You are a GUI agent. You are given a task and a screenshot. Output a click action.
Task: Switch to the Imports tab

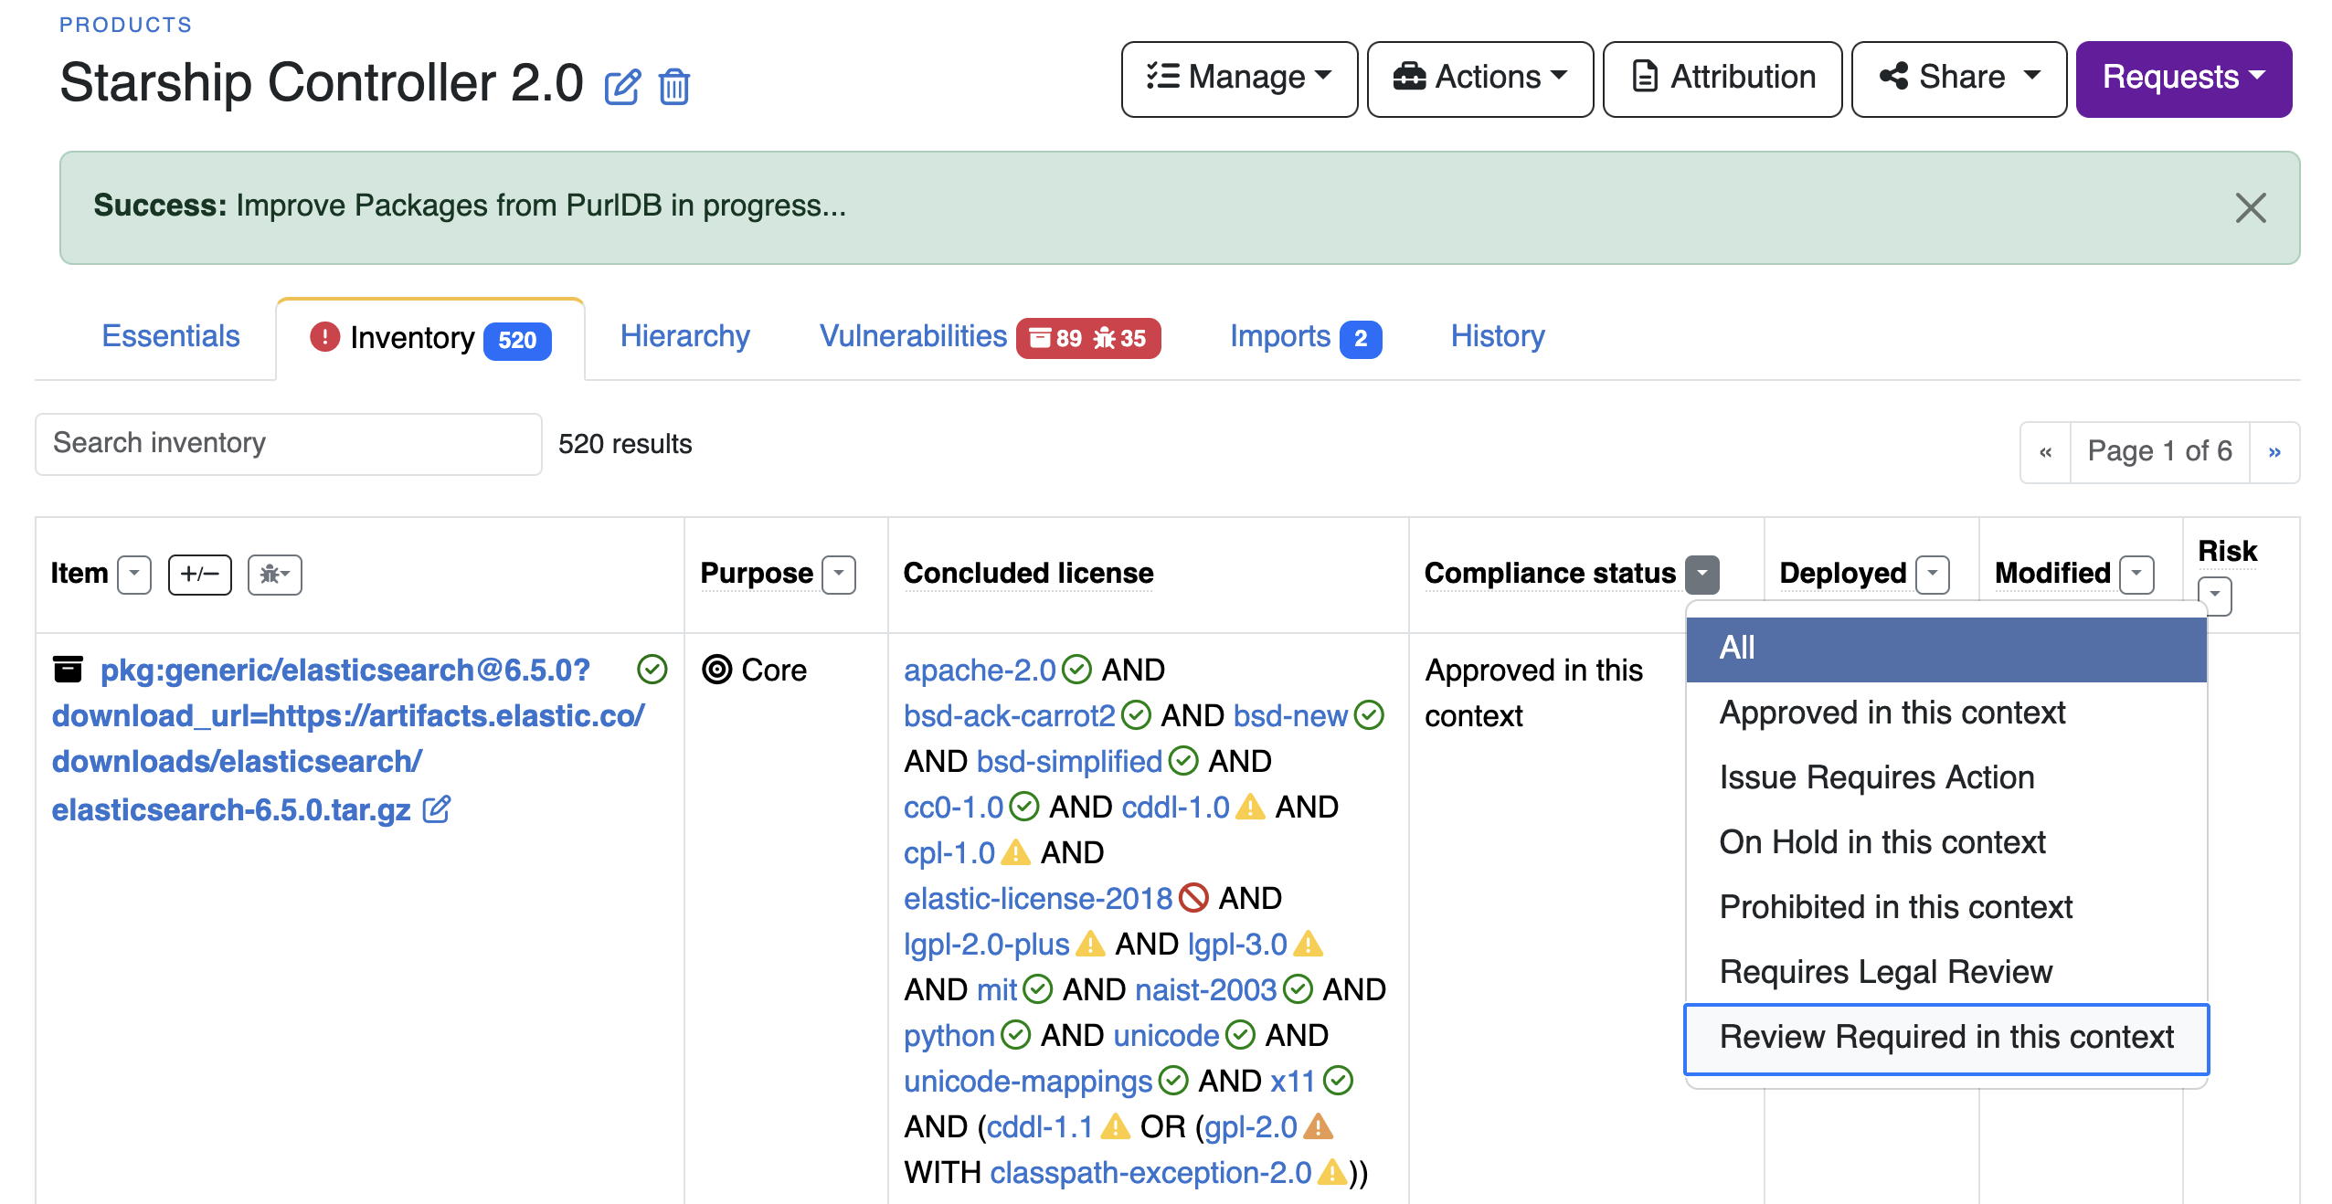[x=1305, y=337]
